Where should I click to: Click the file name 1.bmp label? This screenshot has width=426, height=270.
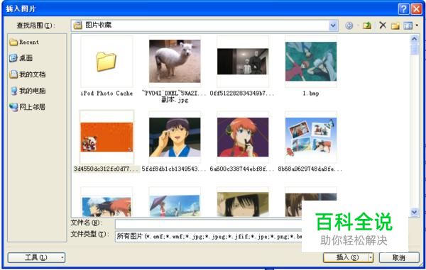pyautogui.click(x=311, y=94)
